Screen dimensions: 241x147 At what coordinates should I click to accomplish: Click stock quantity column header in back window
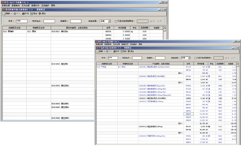click(x=122, y=28)
